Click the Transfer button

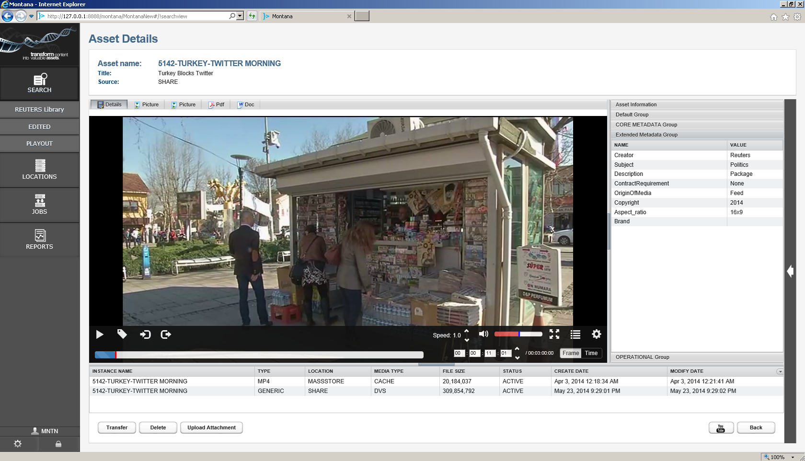(117, 428)
